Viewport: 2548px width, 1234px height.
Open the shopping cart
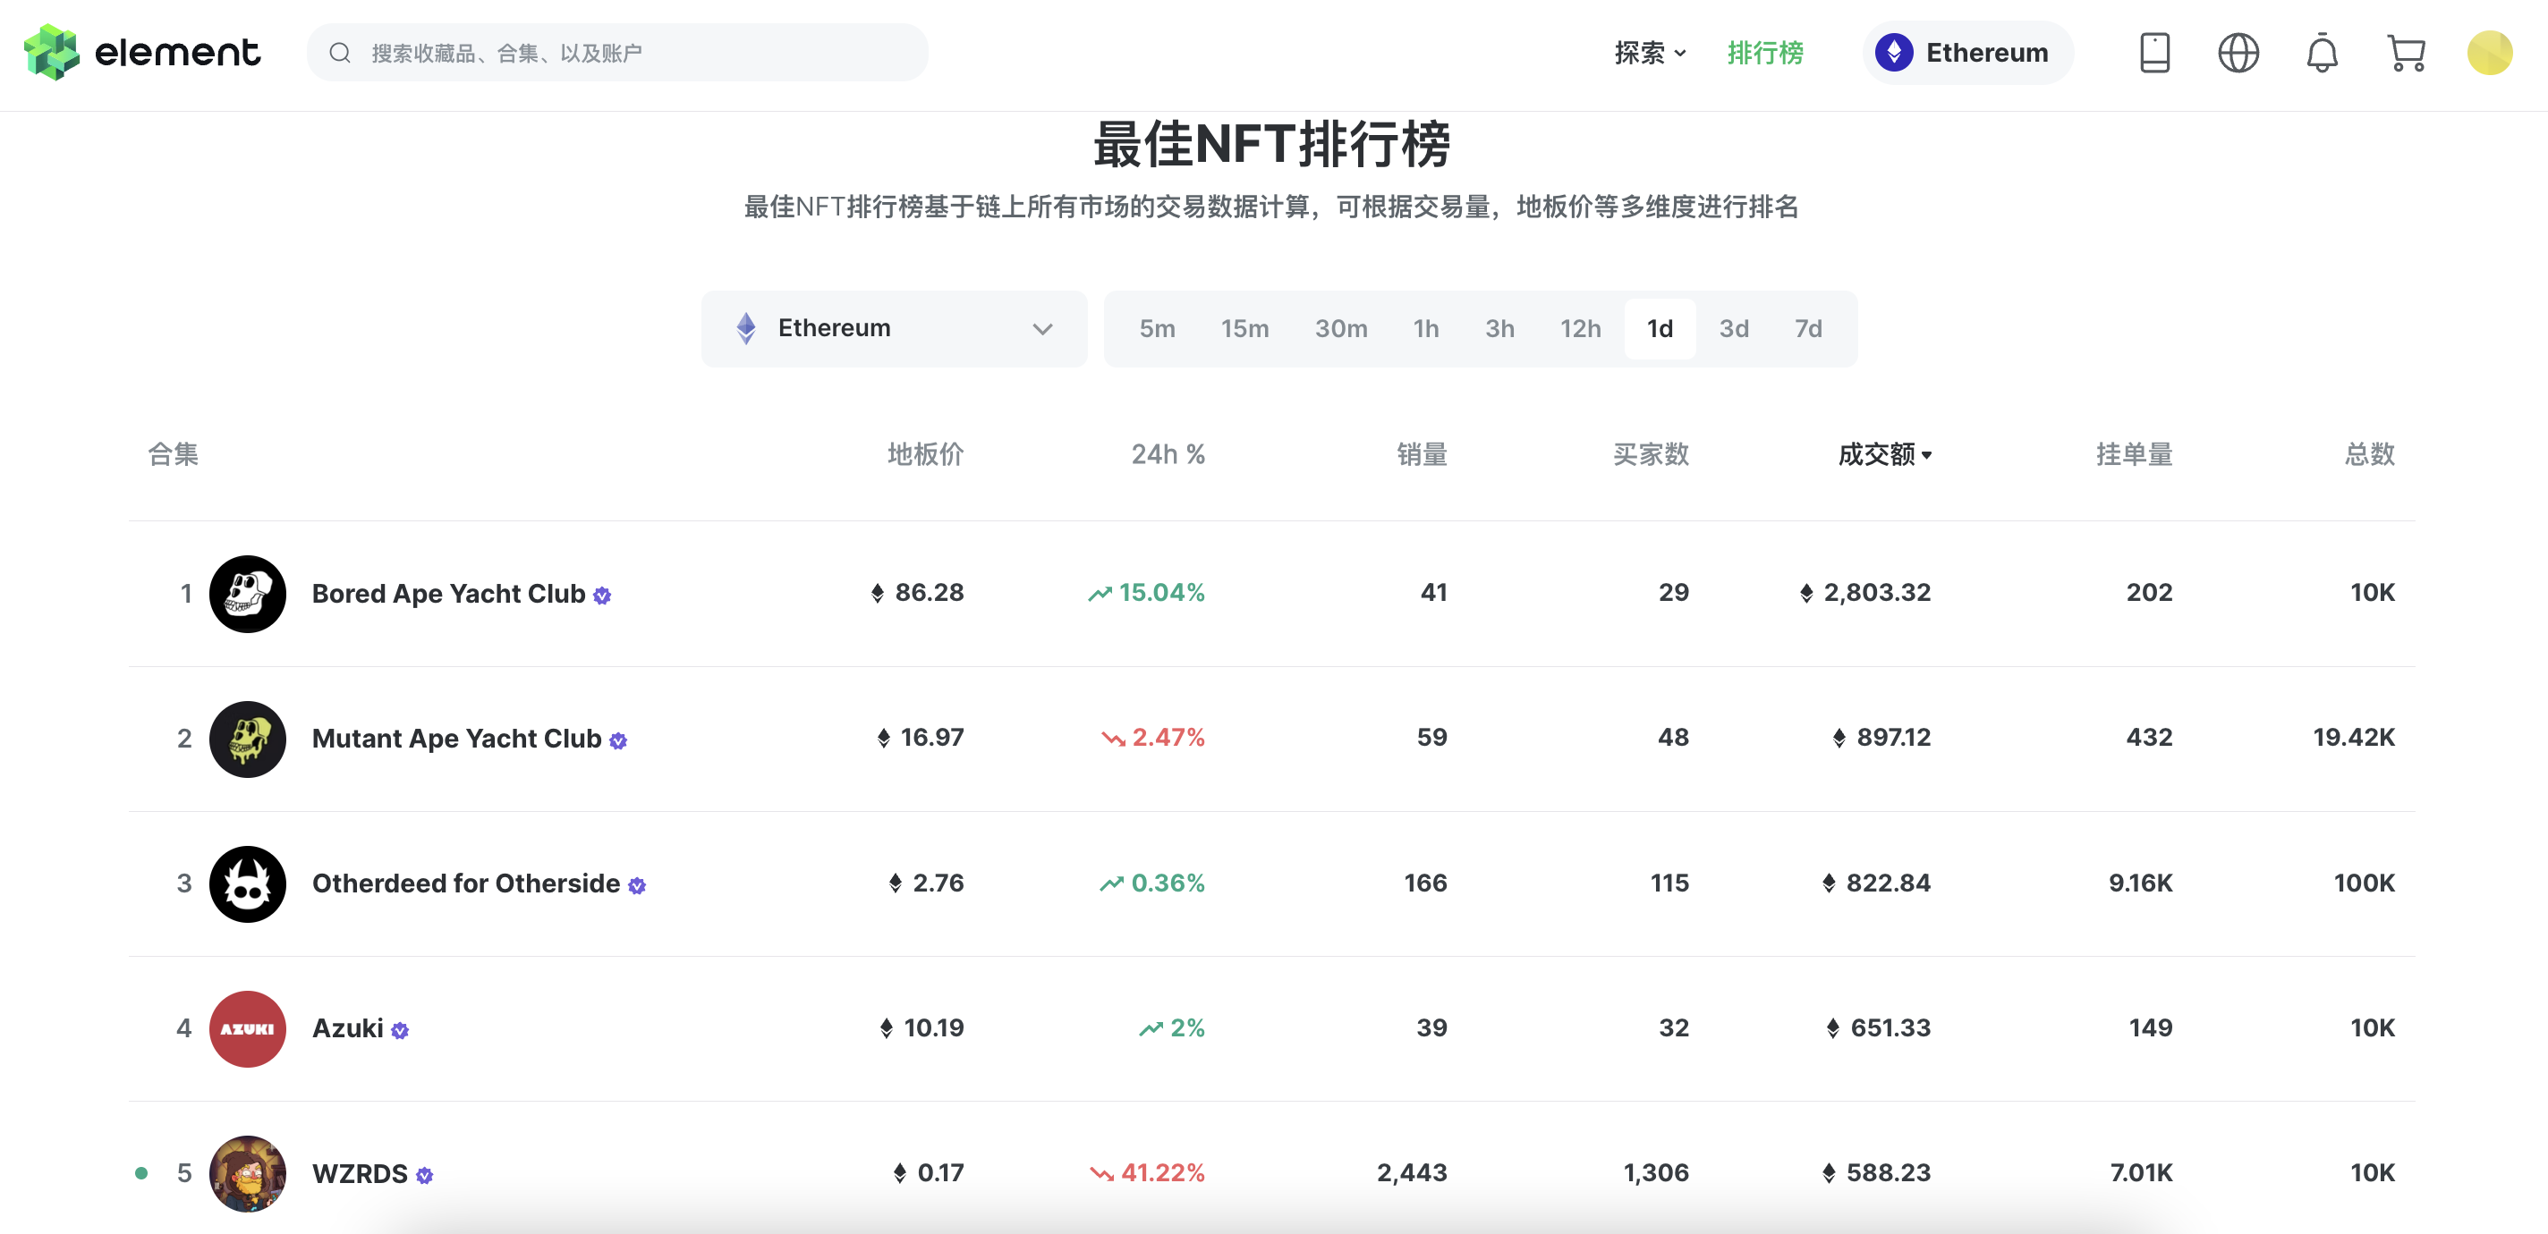click(2406, 53)
